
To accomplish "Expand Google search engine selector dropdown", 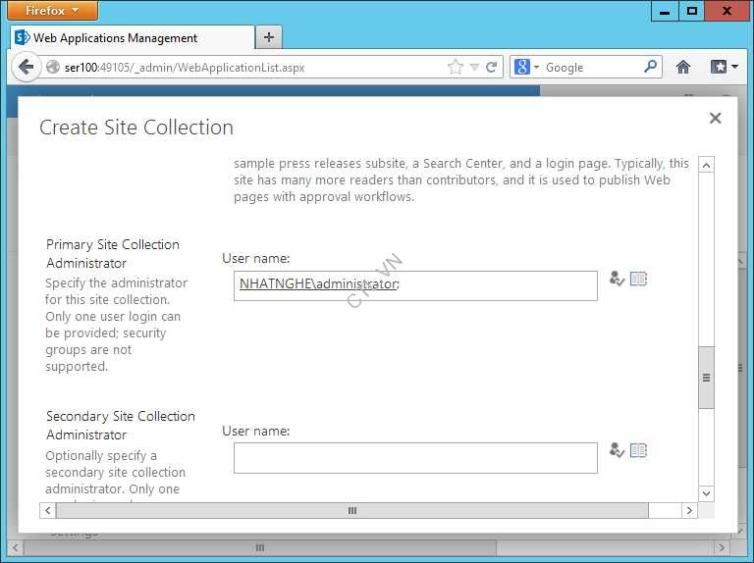I will [527, 68].
